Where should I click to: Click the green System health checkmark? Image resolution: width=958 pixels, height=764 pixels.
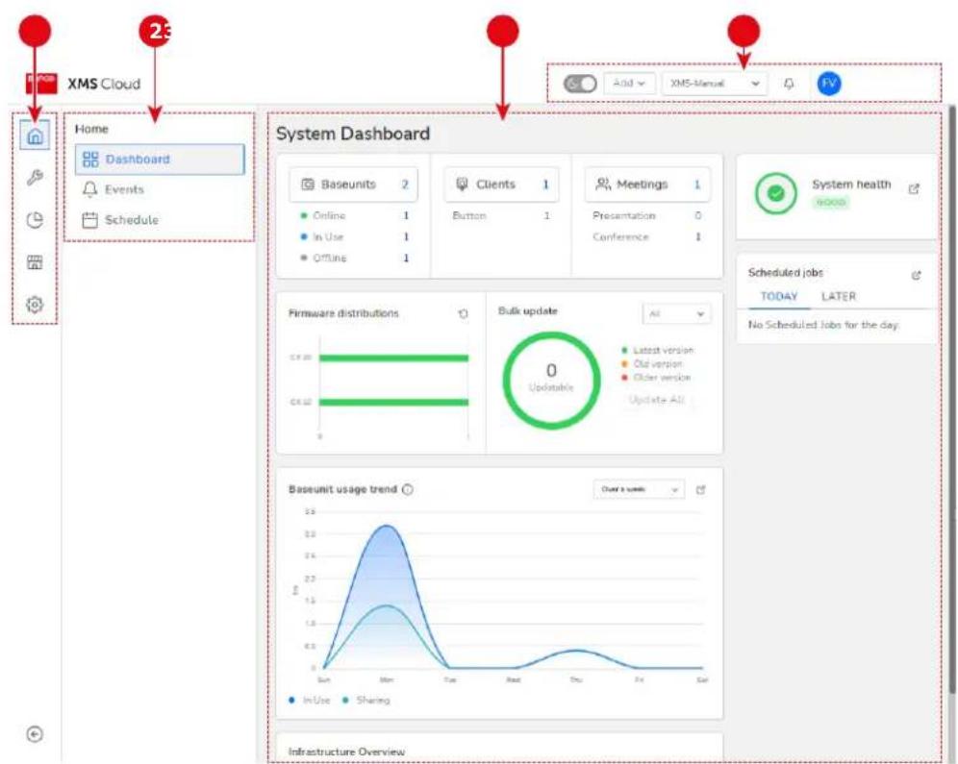click(776, 193)
